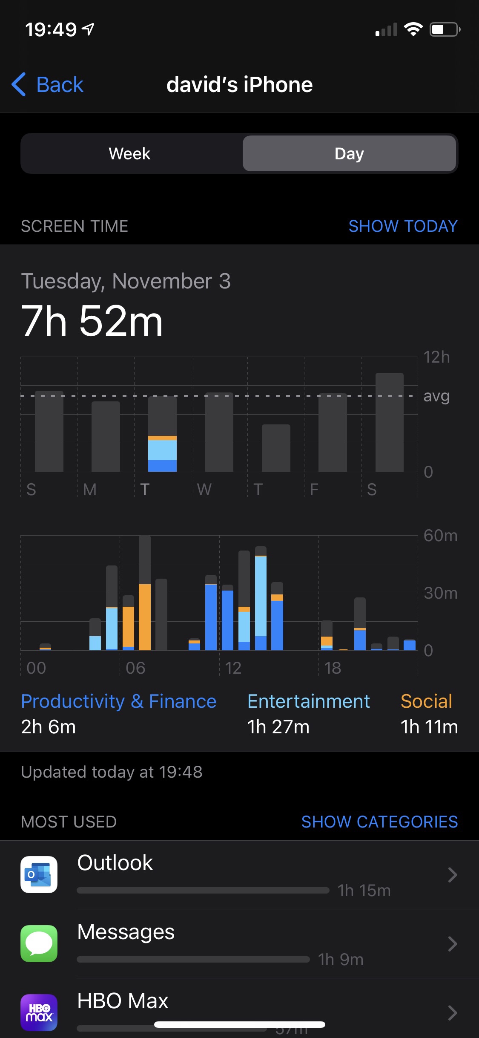Expand Outlook usage details chevron

tap(452, 875)
